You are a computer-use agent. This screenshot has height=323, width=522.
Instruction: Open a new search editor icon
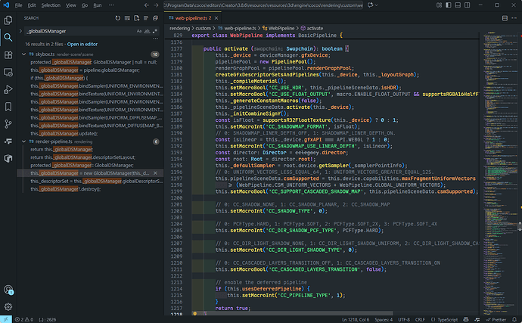(x=138, y=17)
